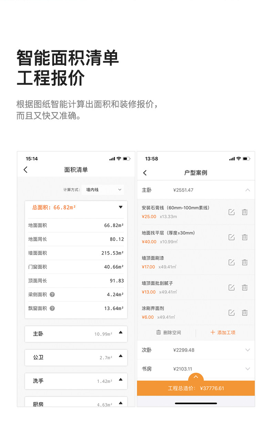
Task: Delete the 涂刷界面剂 item
Action: 244,313
